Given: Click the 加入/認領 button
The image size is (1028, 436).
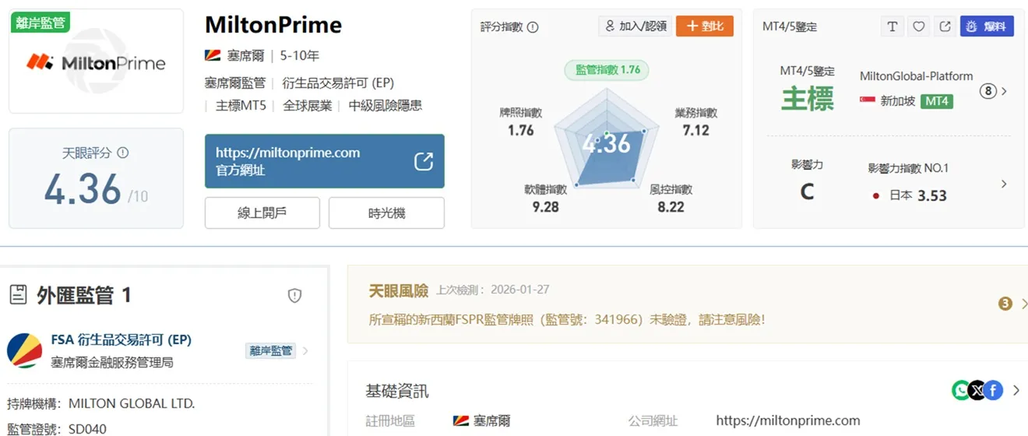Looking at the screenshot, I should click(635, 26).
